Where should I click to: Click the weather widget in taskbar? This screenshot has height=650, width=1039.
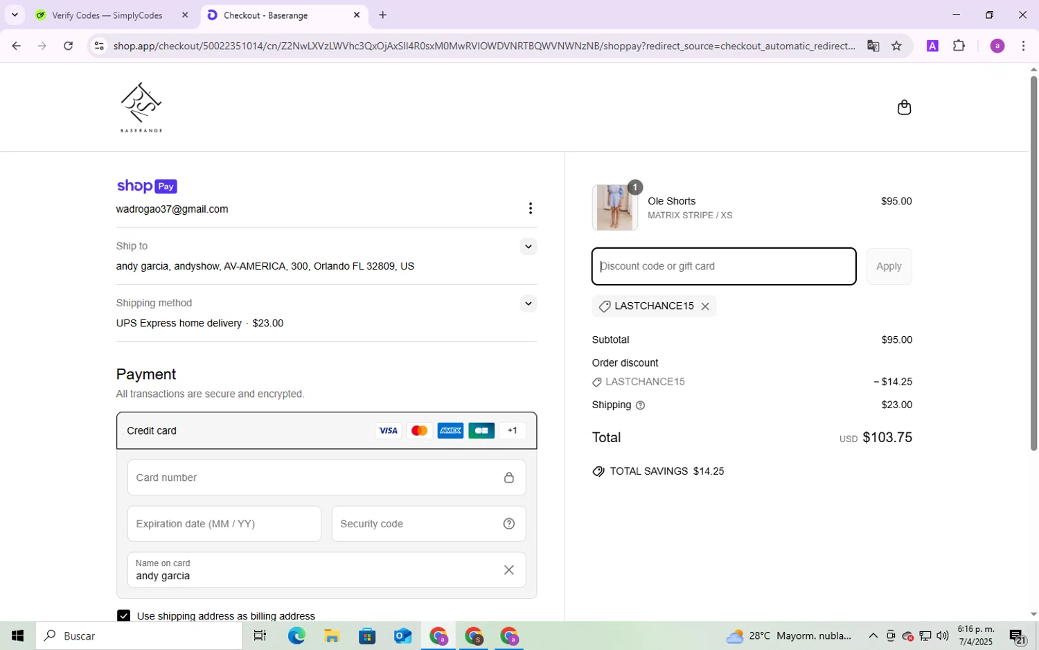pyautogui.click(x=789, y=636)
